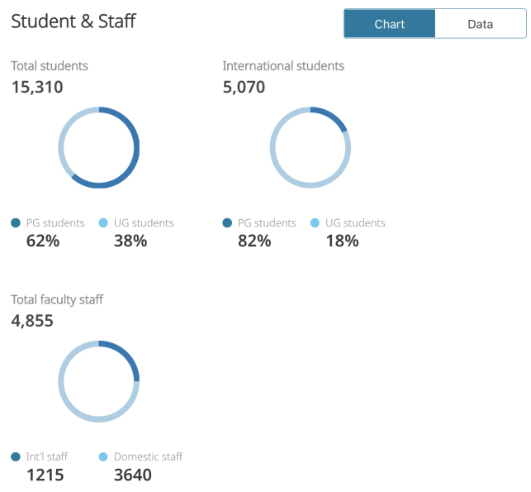The height and width of the screenshot is (492, 531).
Task: Click the 62% PG students value
Action: pos(43,241)
